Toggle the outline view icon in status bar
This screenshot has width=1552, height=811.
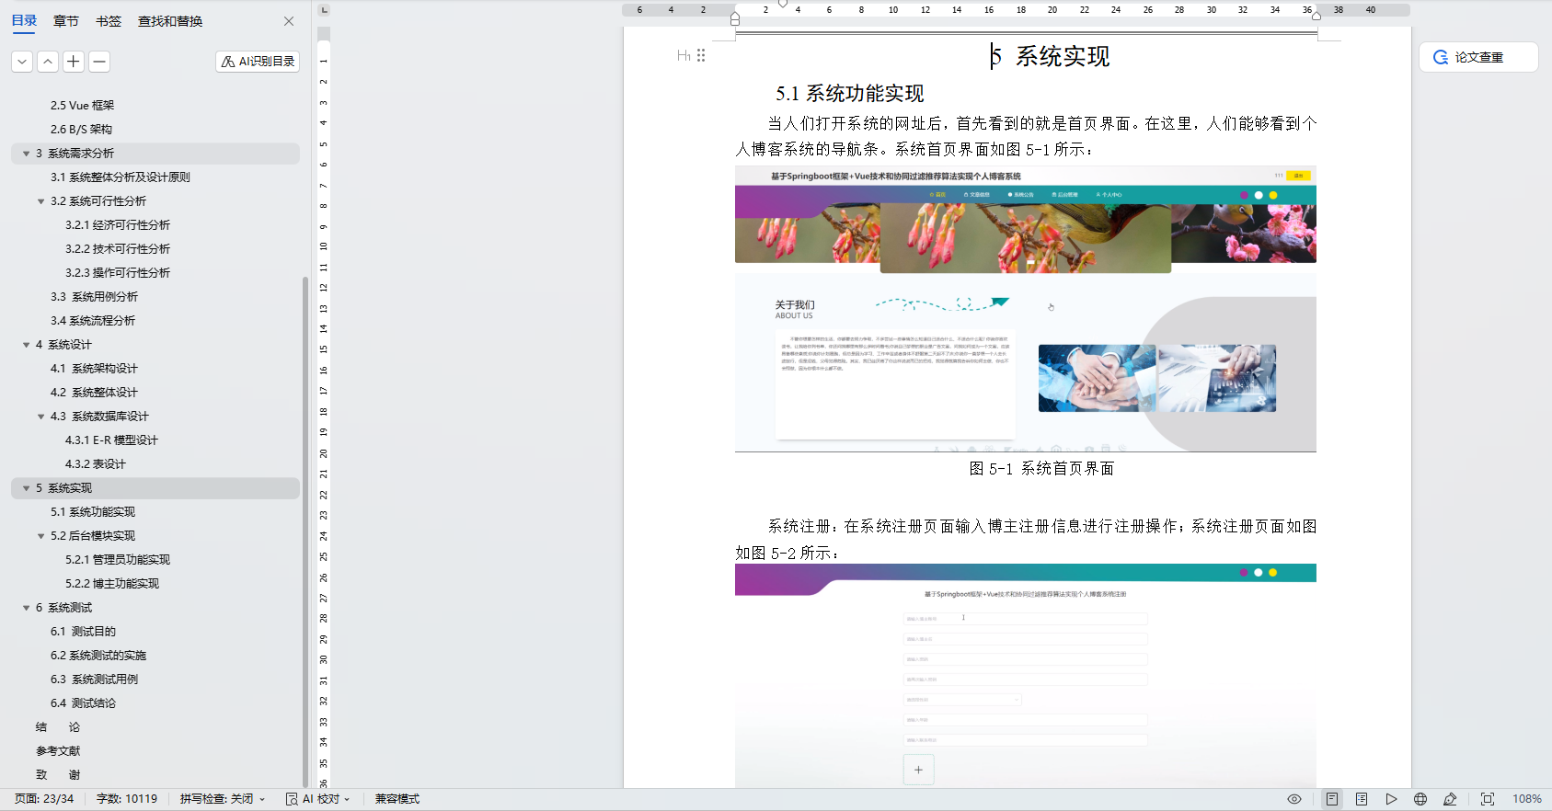coord(1362,799)
